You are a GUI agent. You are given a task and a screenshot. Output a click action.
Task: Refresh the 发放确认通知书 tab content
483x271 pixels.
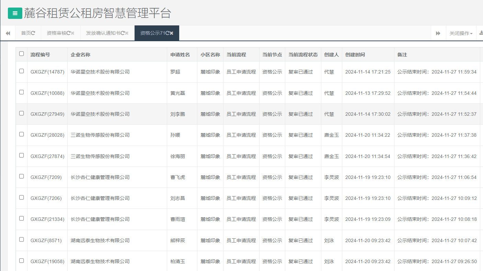pos(123,33)
